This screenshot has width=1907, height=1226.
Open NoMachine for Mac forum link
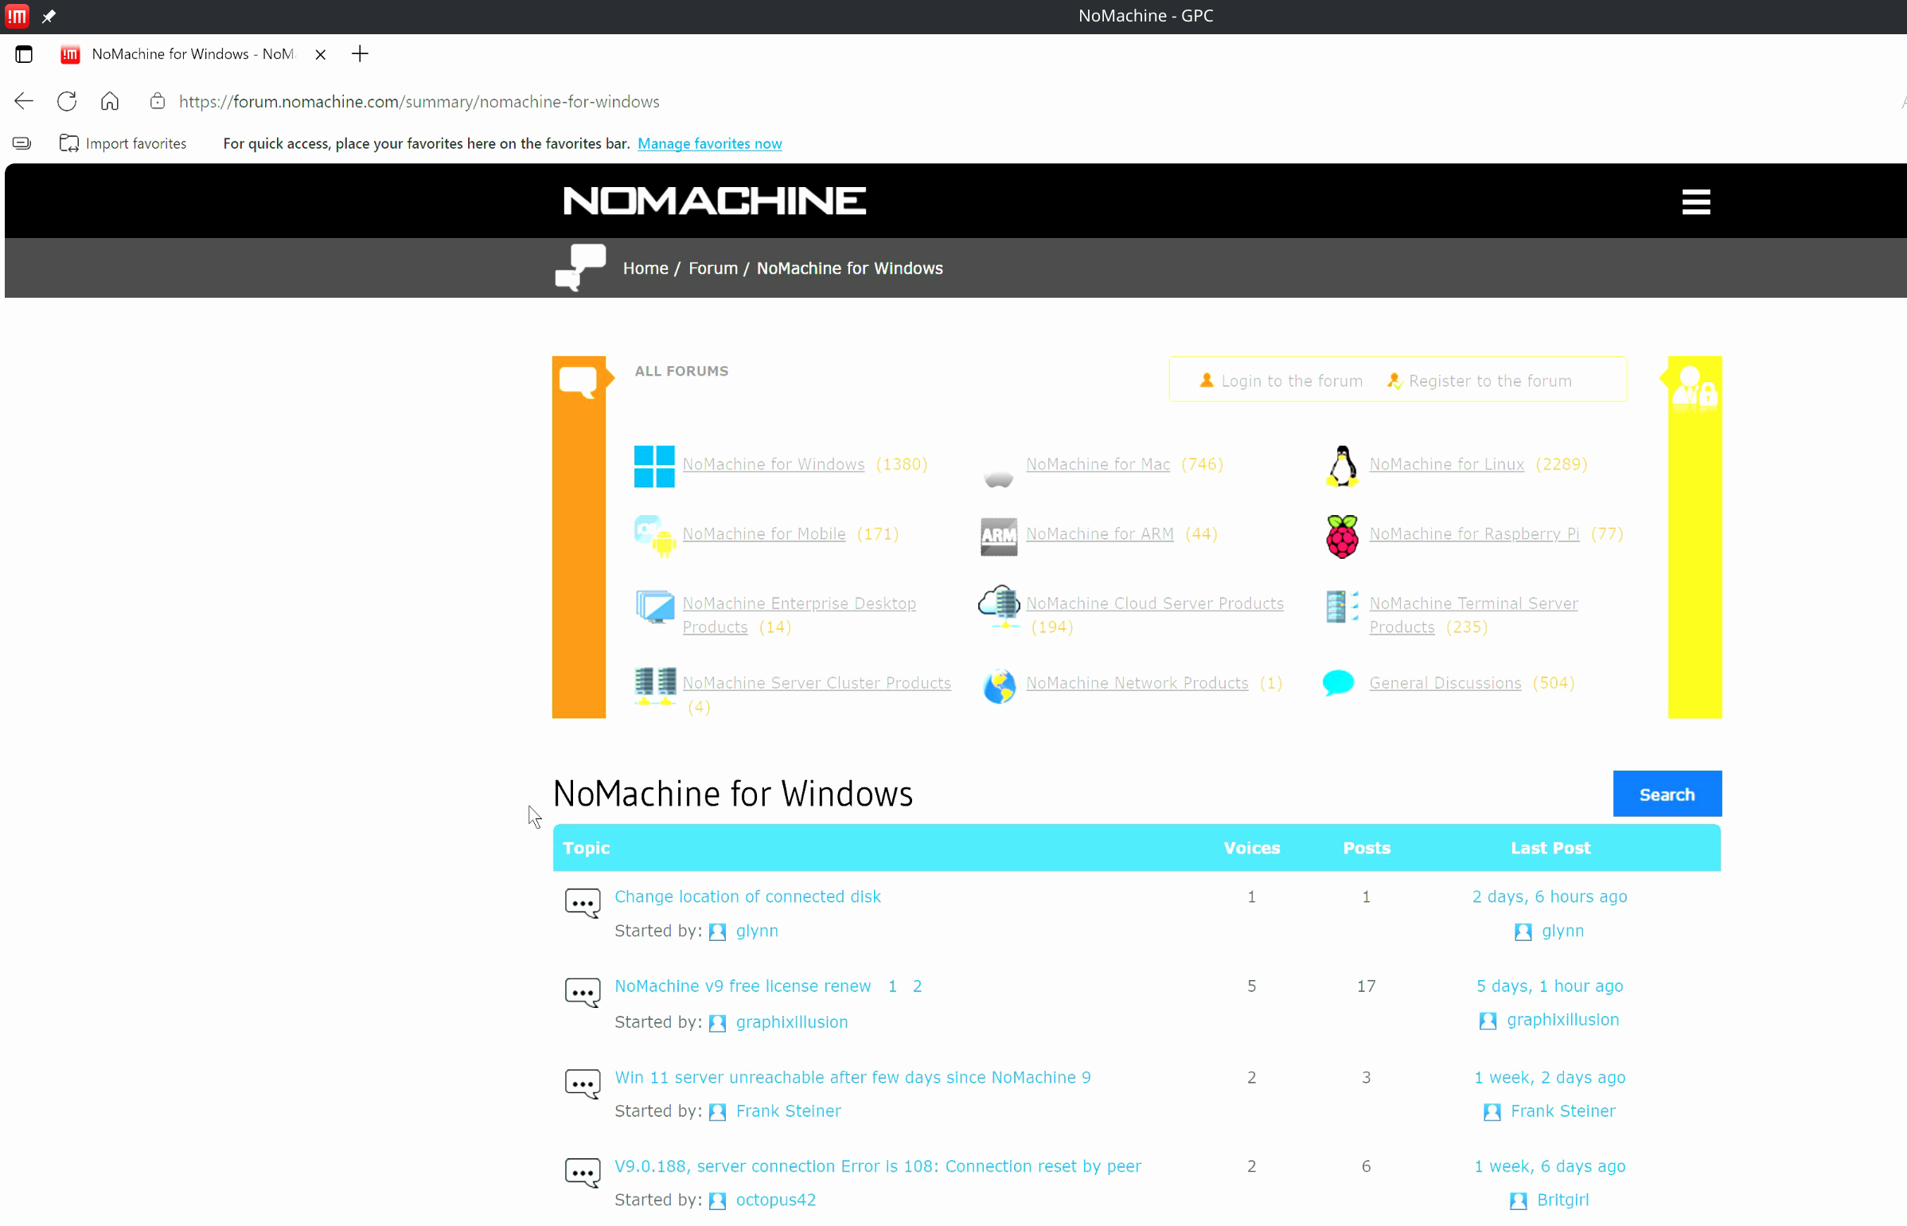(x=1098, y=464)
